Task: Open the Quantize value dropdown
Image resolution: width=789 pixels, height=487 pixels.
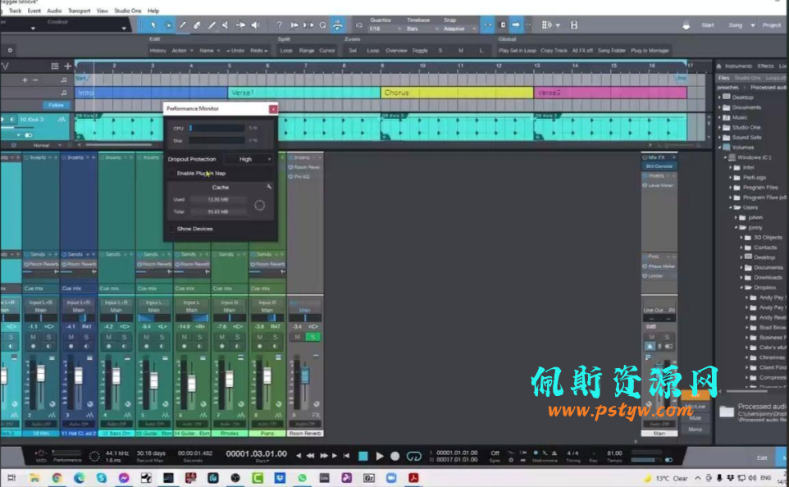Action: tap(385, 29)
